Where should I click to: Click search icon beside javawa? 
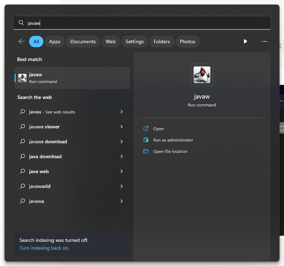(x=22, y=201)
